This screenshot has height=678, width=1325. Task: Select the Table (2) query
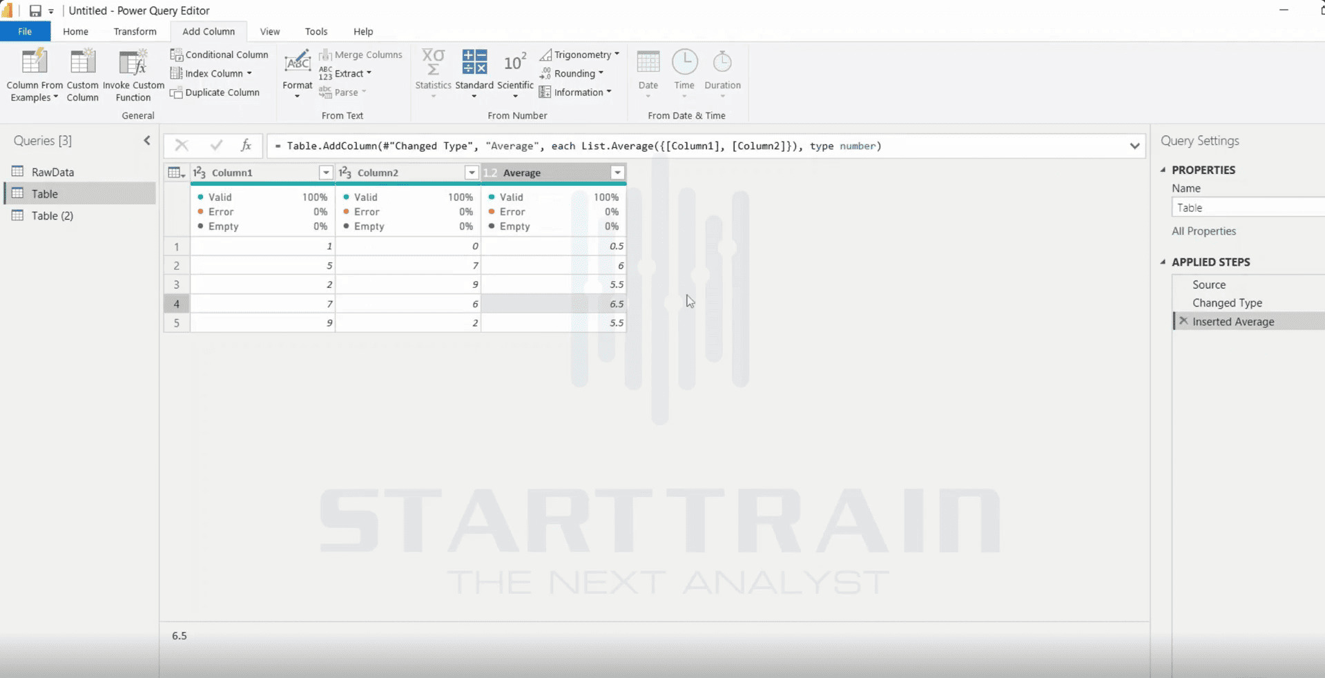coord(80,215)
